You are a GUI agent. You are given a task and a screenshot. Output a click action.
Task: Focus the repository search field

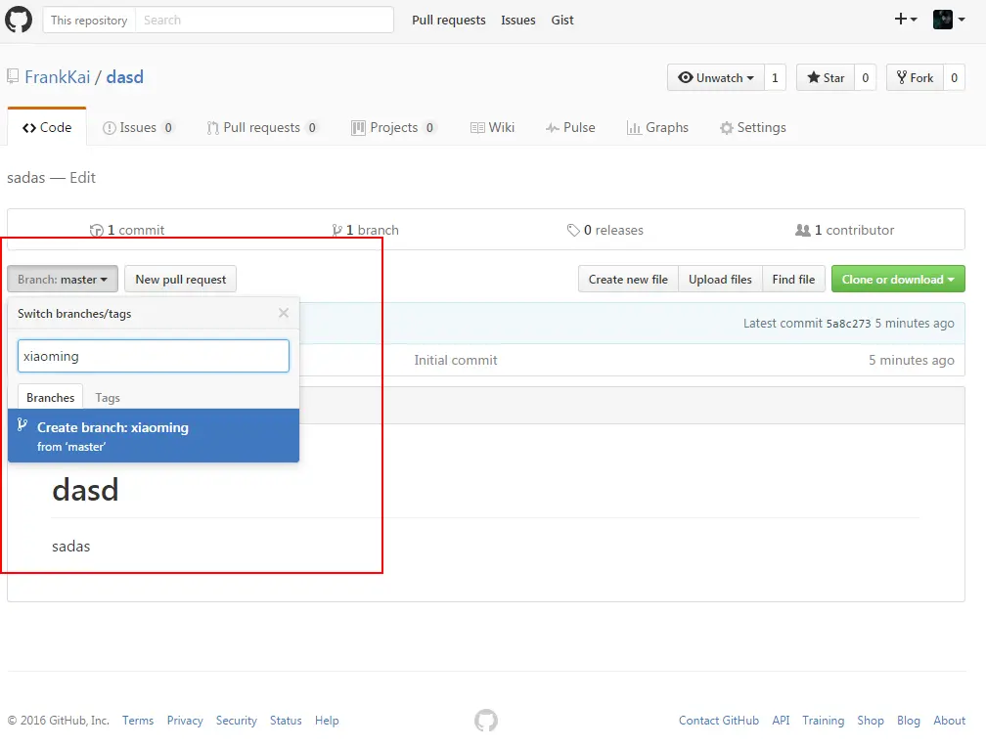[264, 21]
